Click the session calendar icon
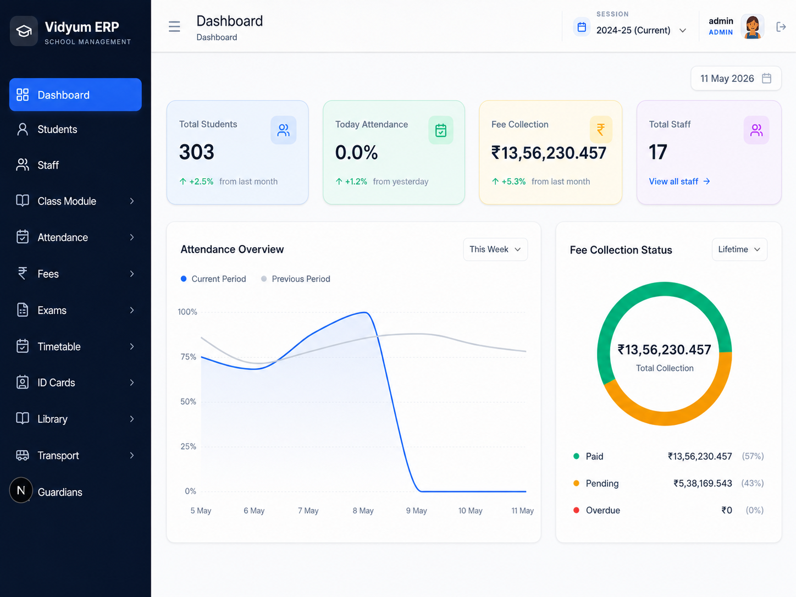The height and width of the screenshot is (597, 796). point(582,26)
